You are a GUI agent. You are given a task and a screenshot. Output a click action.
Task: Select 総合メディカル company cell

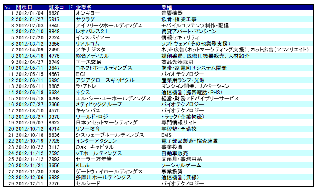tap(92, 56)
